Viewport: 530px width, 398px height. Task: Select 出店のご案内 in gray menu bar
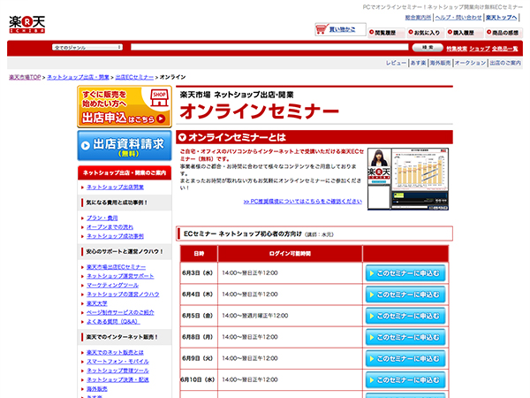505,63
